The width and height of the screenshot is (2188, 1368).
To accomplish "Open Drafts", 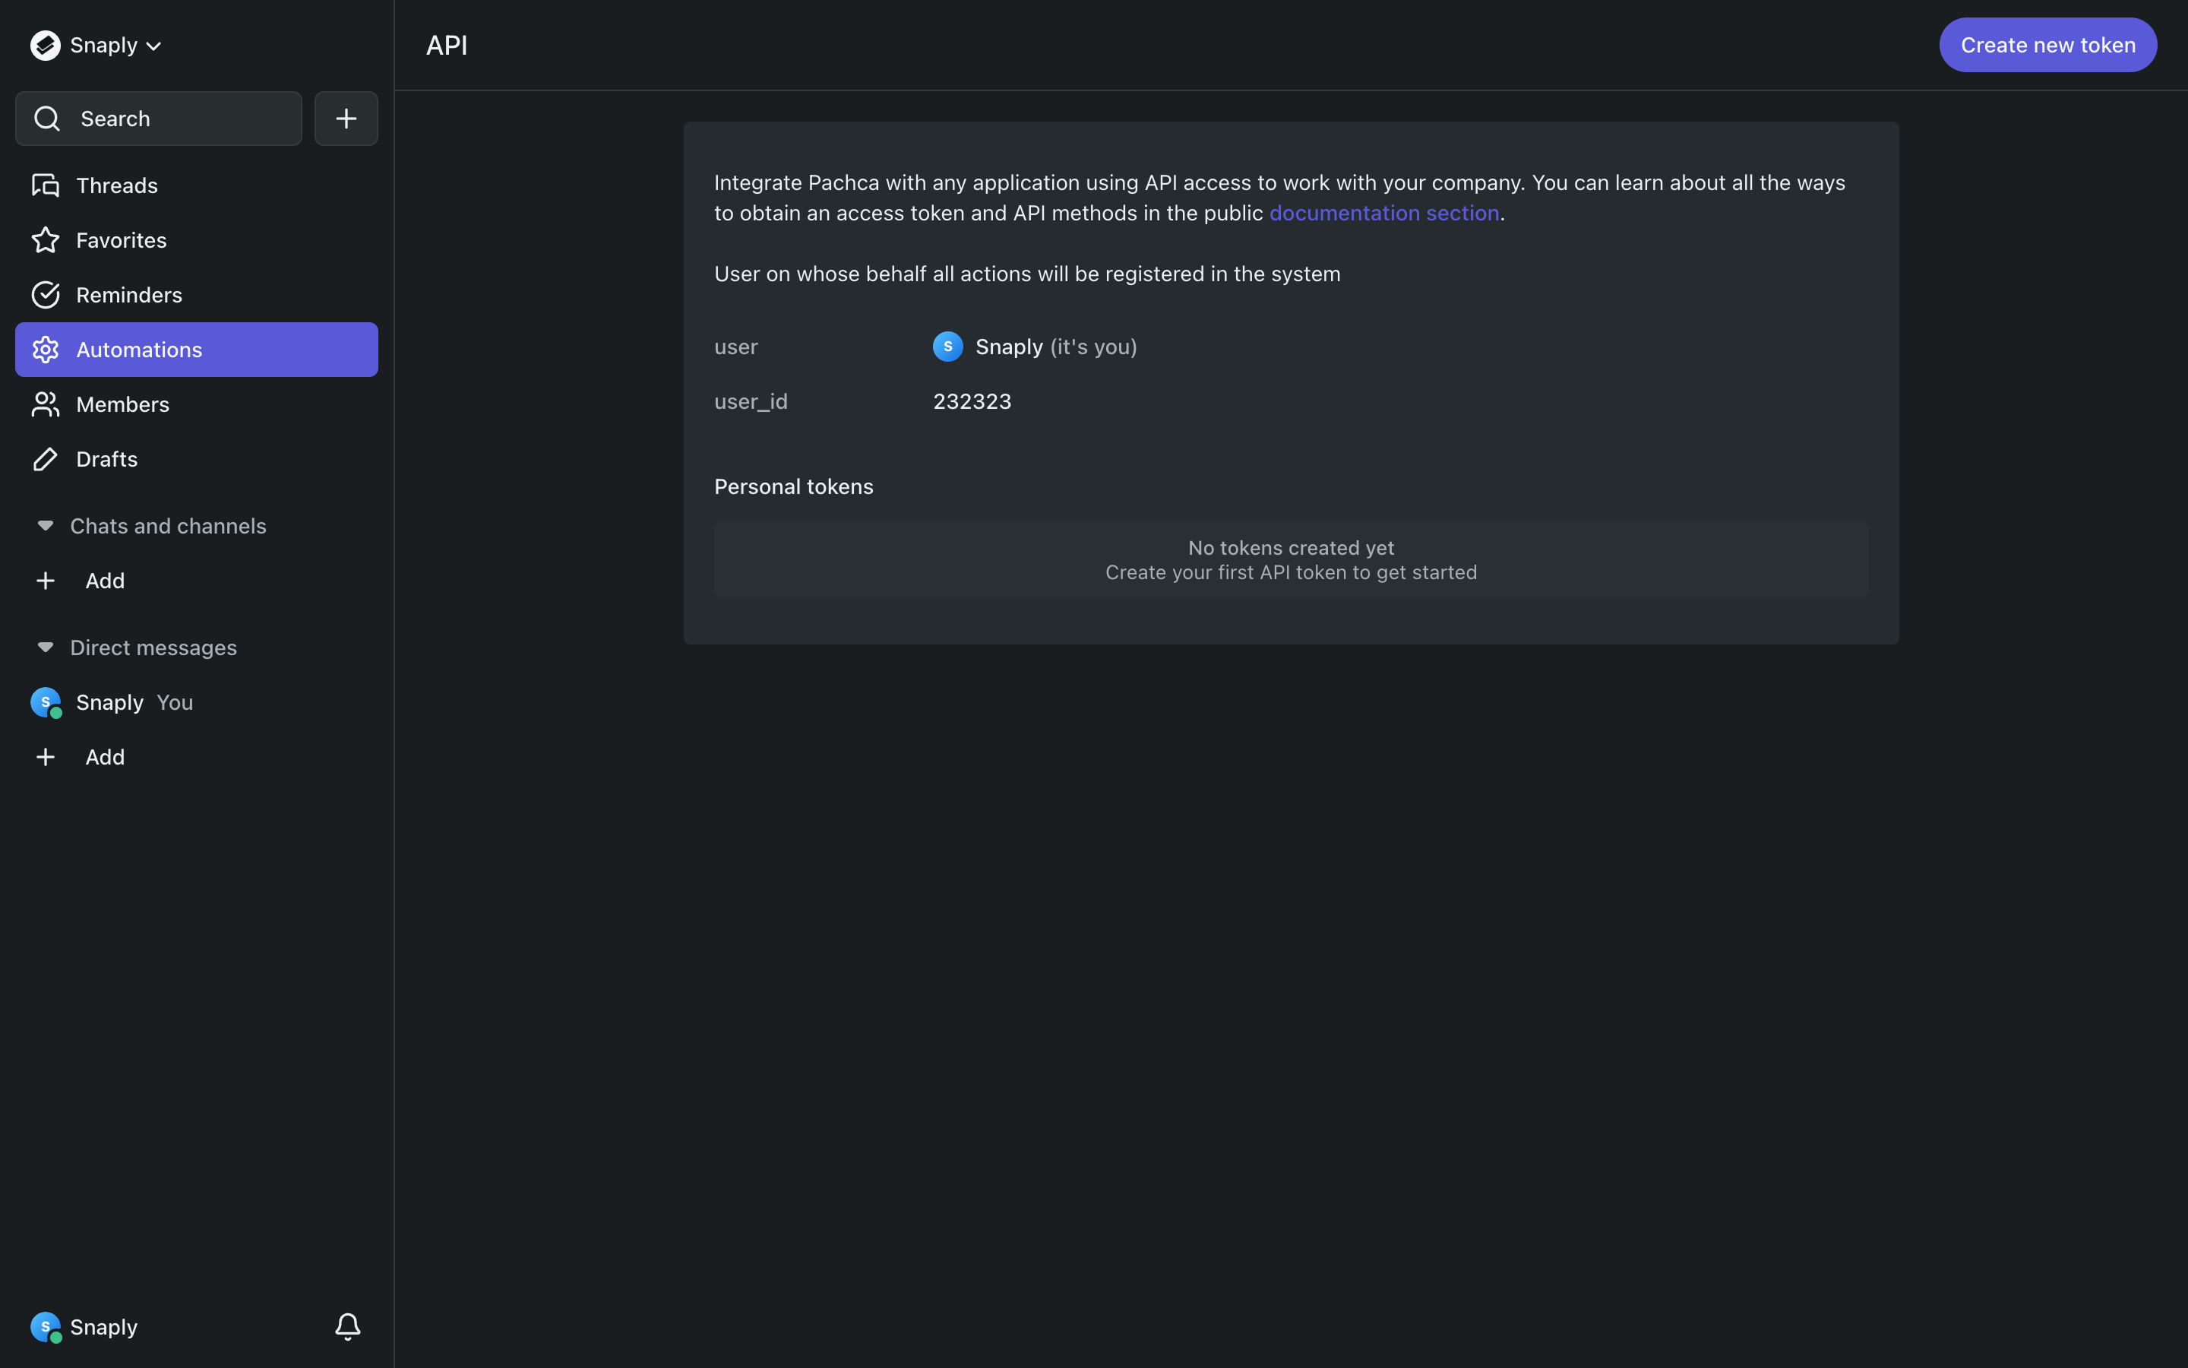I will [x=196, y=459].
